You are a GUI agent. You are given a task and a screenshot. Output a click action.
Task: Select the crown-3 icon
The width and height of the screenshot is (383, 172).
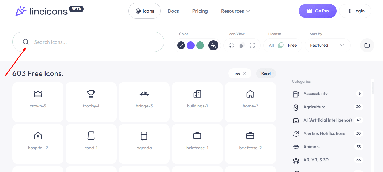point(38,102)
